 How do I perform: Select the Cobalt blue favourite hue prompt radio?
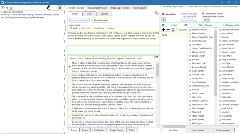70,110
